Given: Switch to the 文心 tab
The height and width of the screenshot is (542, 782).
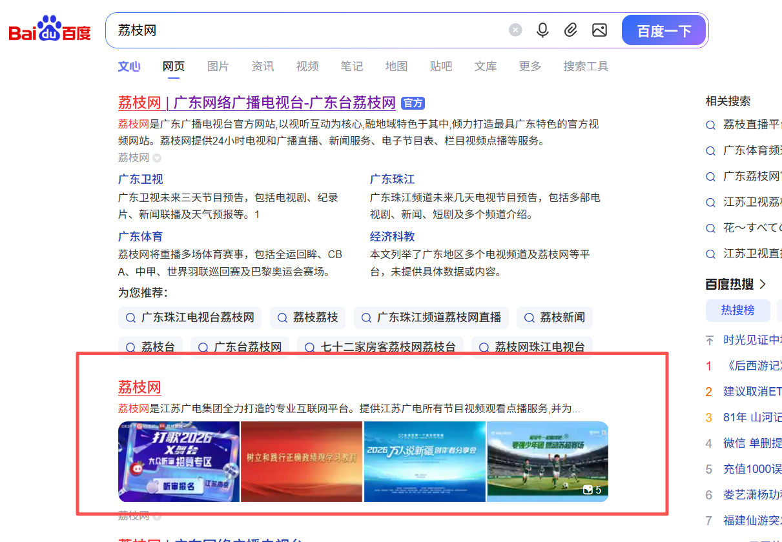Looking at the screenshot, I should point(129,66).
